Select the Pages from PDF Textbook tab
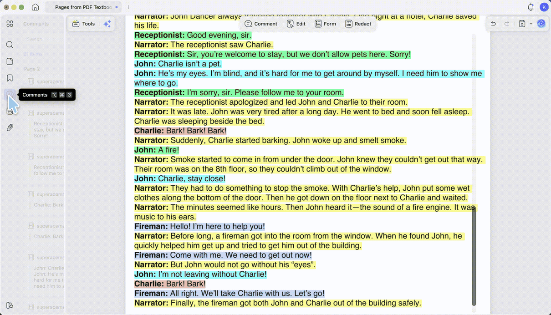This screenshot has width=551, height=315. [84, 7]
